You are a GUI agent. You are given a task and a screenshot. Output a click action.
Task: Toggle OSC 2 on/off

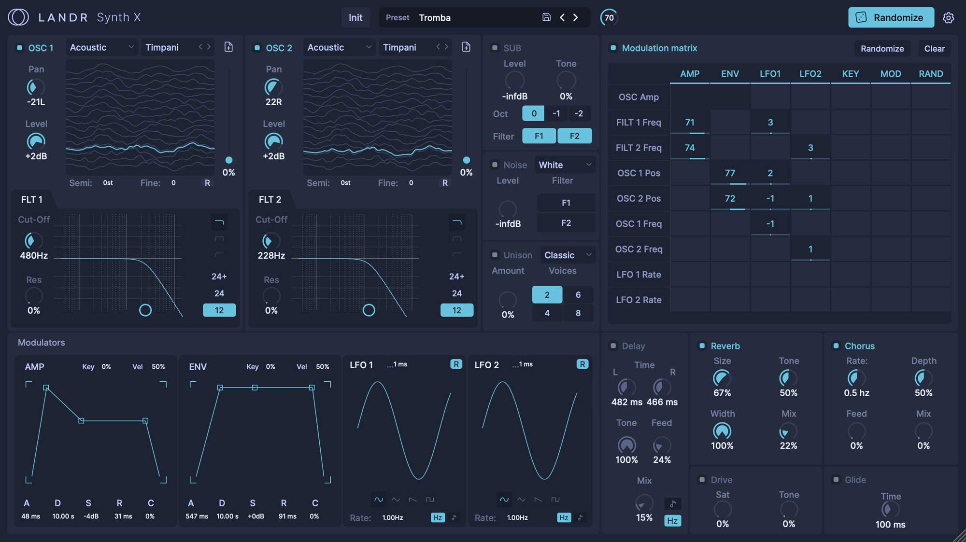(x=257, y=48)
